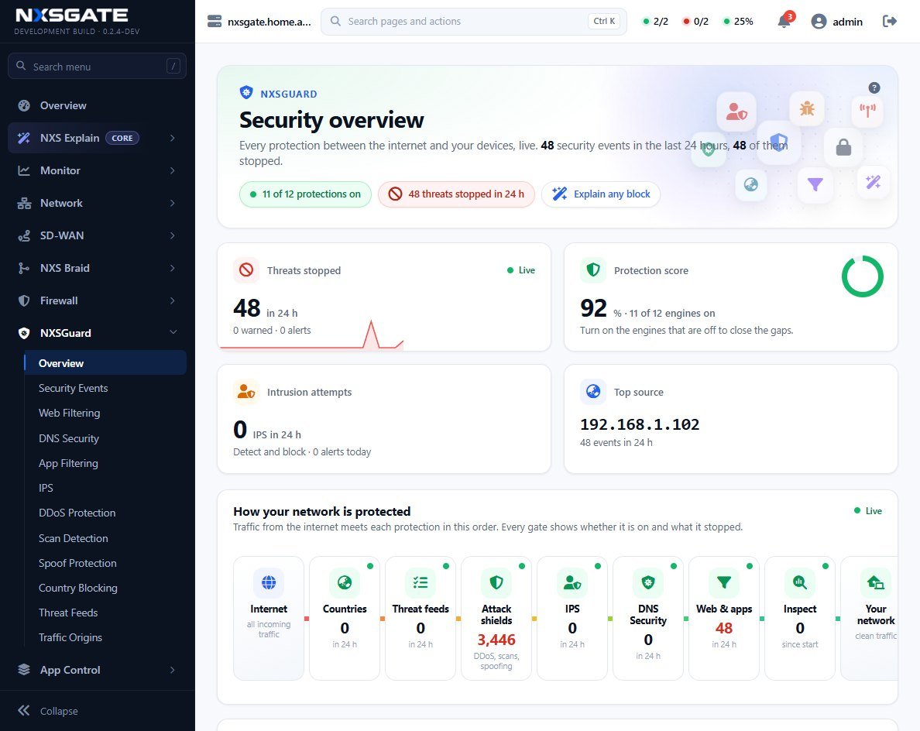
Task: Select the Web & apps funnel icon
Action: point(724,582)
